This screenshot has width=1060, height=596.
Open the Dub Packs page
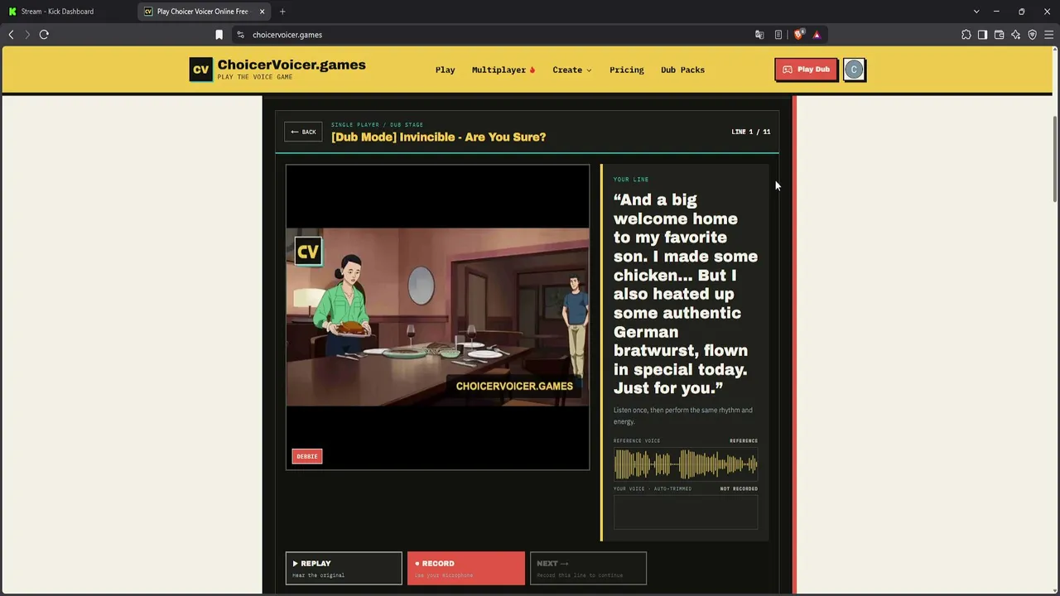point(682,70)
